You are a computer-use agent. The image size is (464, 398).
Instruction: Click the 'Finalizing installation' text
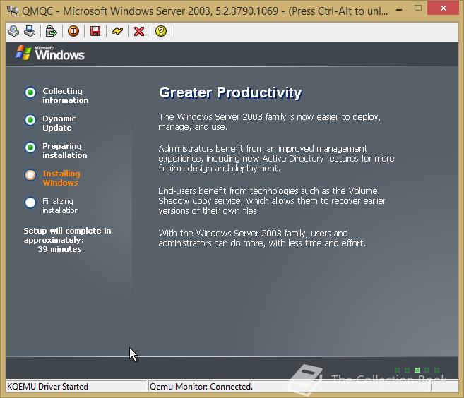[60, 206]
